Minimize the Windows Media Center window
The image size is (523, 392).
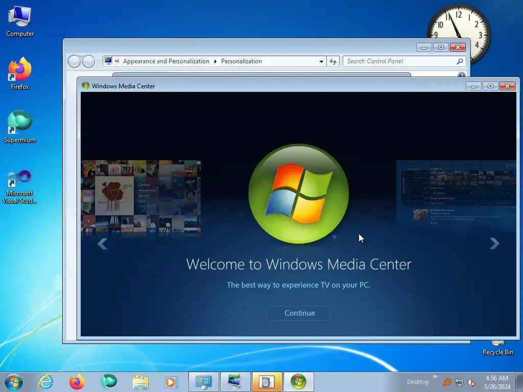[x=473, y=86]
